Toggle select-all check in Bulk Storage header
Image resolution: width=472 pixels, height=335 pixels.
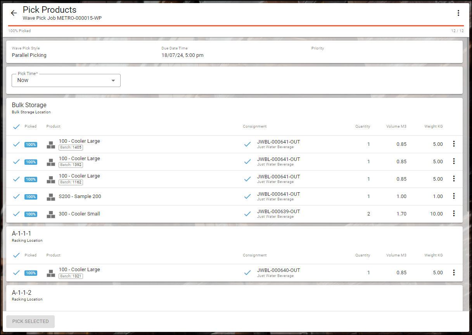tap(16, 126)
